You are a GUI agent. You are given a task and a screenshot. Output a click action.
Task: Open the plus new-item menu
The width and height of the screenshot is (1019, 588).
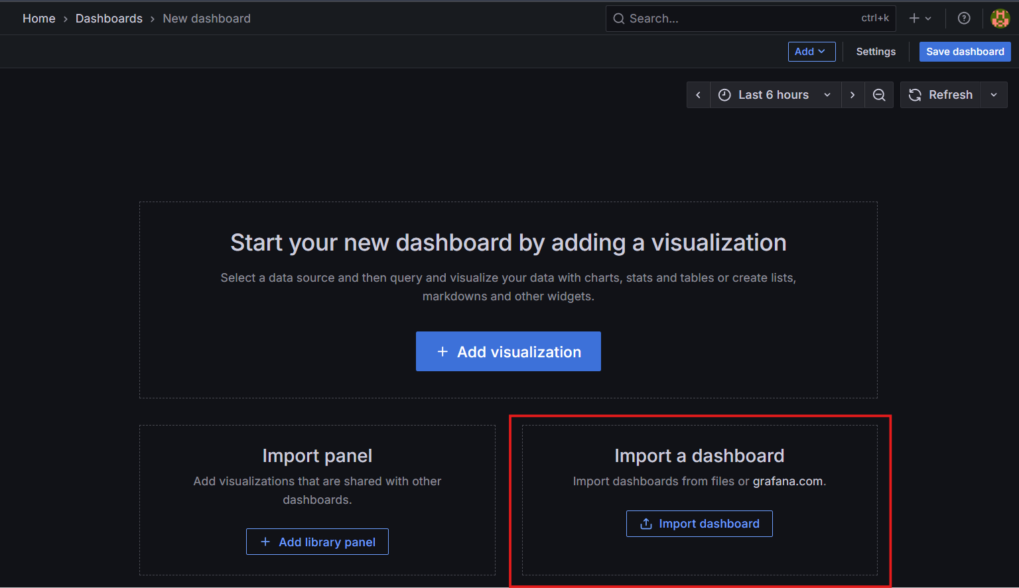(920, 19)
